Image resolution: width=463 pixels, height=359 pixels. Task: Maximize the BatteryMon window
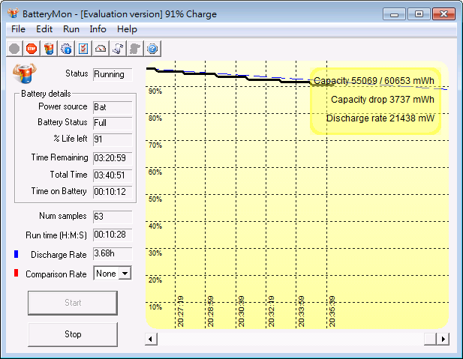tap(419, 13)
